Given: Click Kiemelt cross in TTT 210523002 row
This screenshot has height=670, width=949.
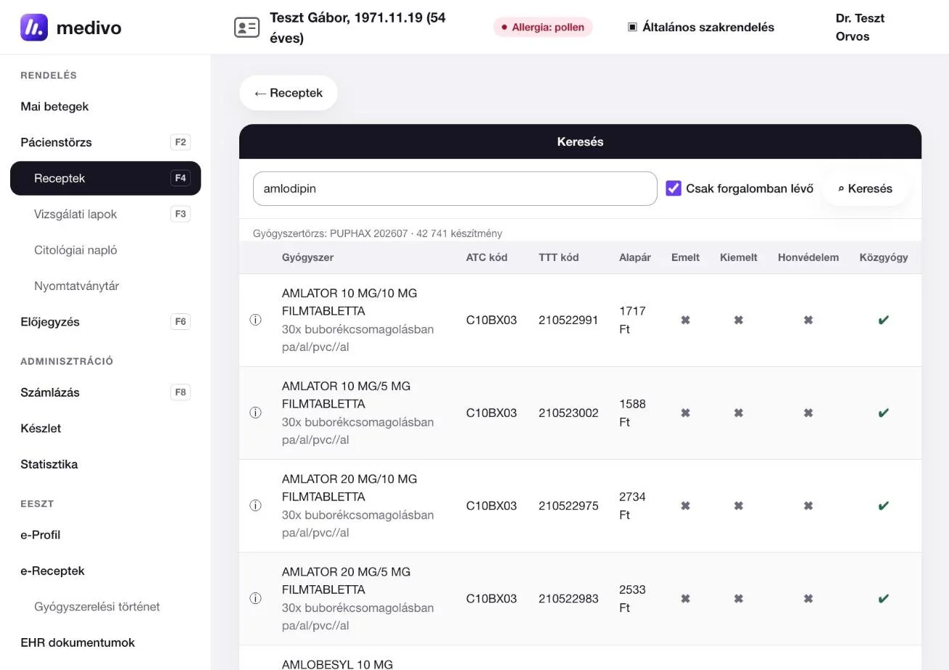Looking at the screenshot, I should [x=738, y=413].
